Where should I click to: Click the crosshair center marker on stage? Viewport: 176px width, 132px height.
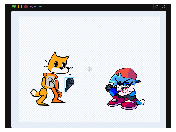pos(89,69)
